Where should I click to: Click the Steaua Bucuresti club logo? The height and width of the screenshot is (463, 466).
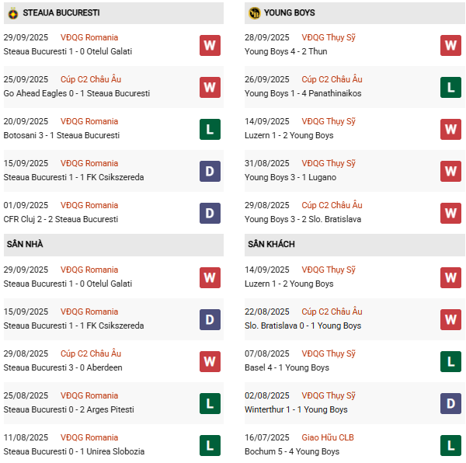pos(12,13)
